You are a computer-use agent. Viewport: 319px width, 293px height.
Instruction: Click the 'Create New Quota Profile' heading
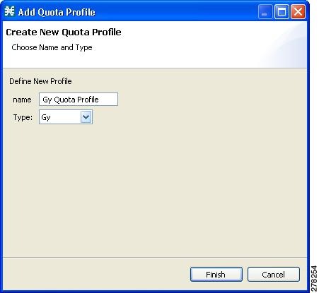(64, 32)
